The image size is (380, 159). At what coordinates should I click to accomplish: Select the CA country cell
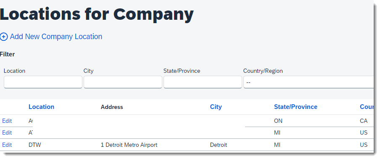pyautogui.click(x=364, y=121)
